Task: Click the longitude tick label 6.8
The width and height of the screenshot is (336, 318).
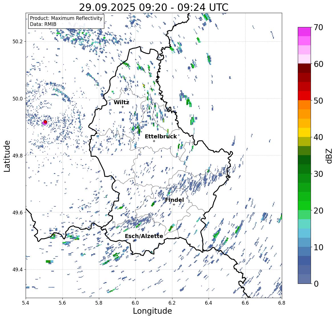Action: point(282,303)
